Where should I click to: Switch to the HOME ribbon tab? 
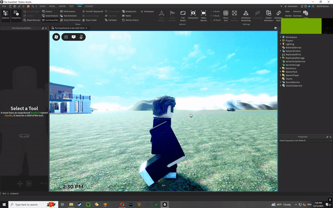tap(43, 6)
